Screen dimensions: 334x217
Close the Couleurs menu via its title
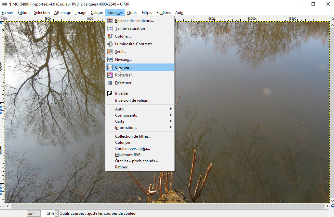115,13
